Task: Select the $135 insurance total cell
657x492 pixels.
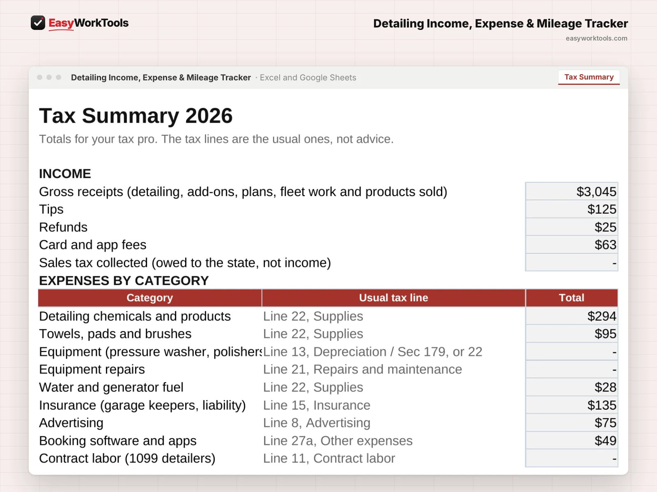Action: pyautogui.click(x=572, y=405)
